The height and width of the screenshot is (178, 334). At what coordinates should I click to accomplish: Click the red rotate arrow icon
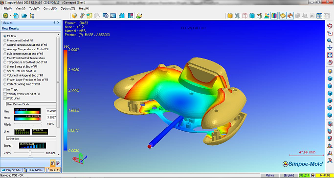(330, 26)
